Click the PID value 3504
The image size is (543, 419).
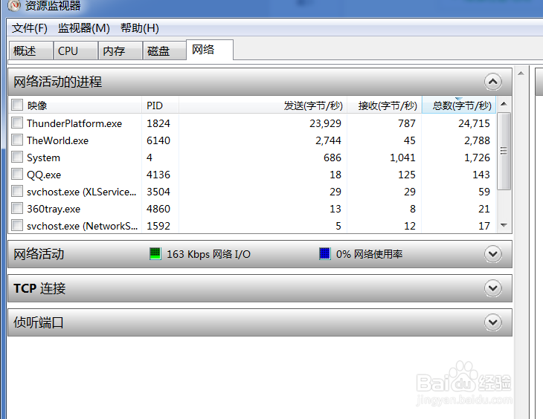[x=158, y=192]
